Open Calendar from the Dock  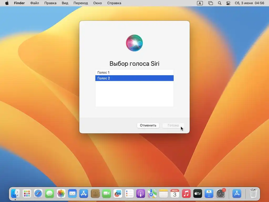pos(175,194)
